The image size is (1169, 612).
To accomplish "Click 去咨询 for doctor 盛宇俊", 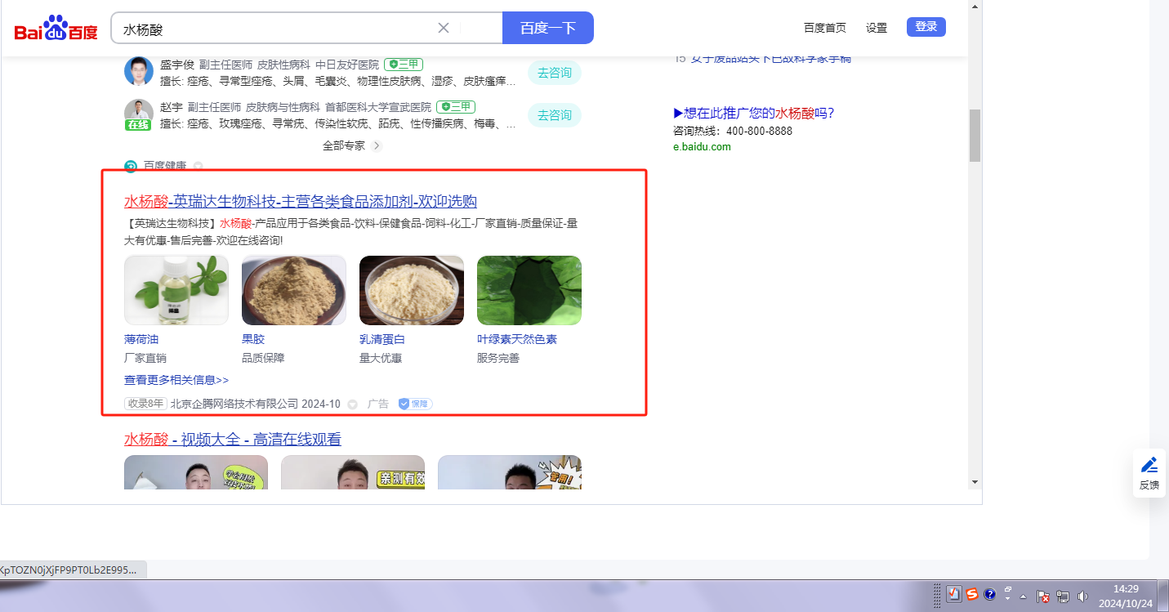I will (x=555, y=73).
